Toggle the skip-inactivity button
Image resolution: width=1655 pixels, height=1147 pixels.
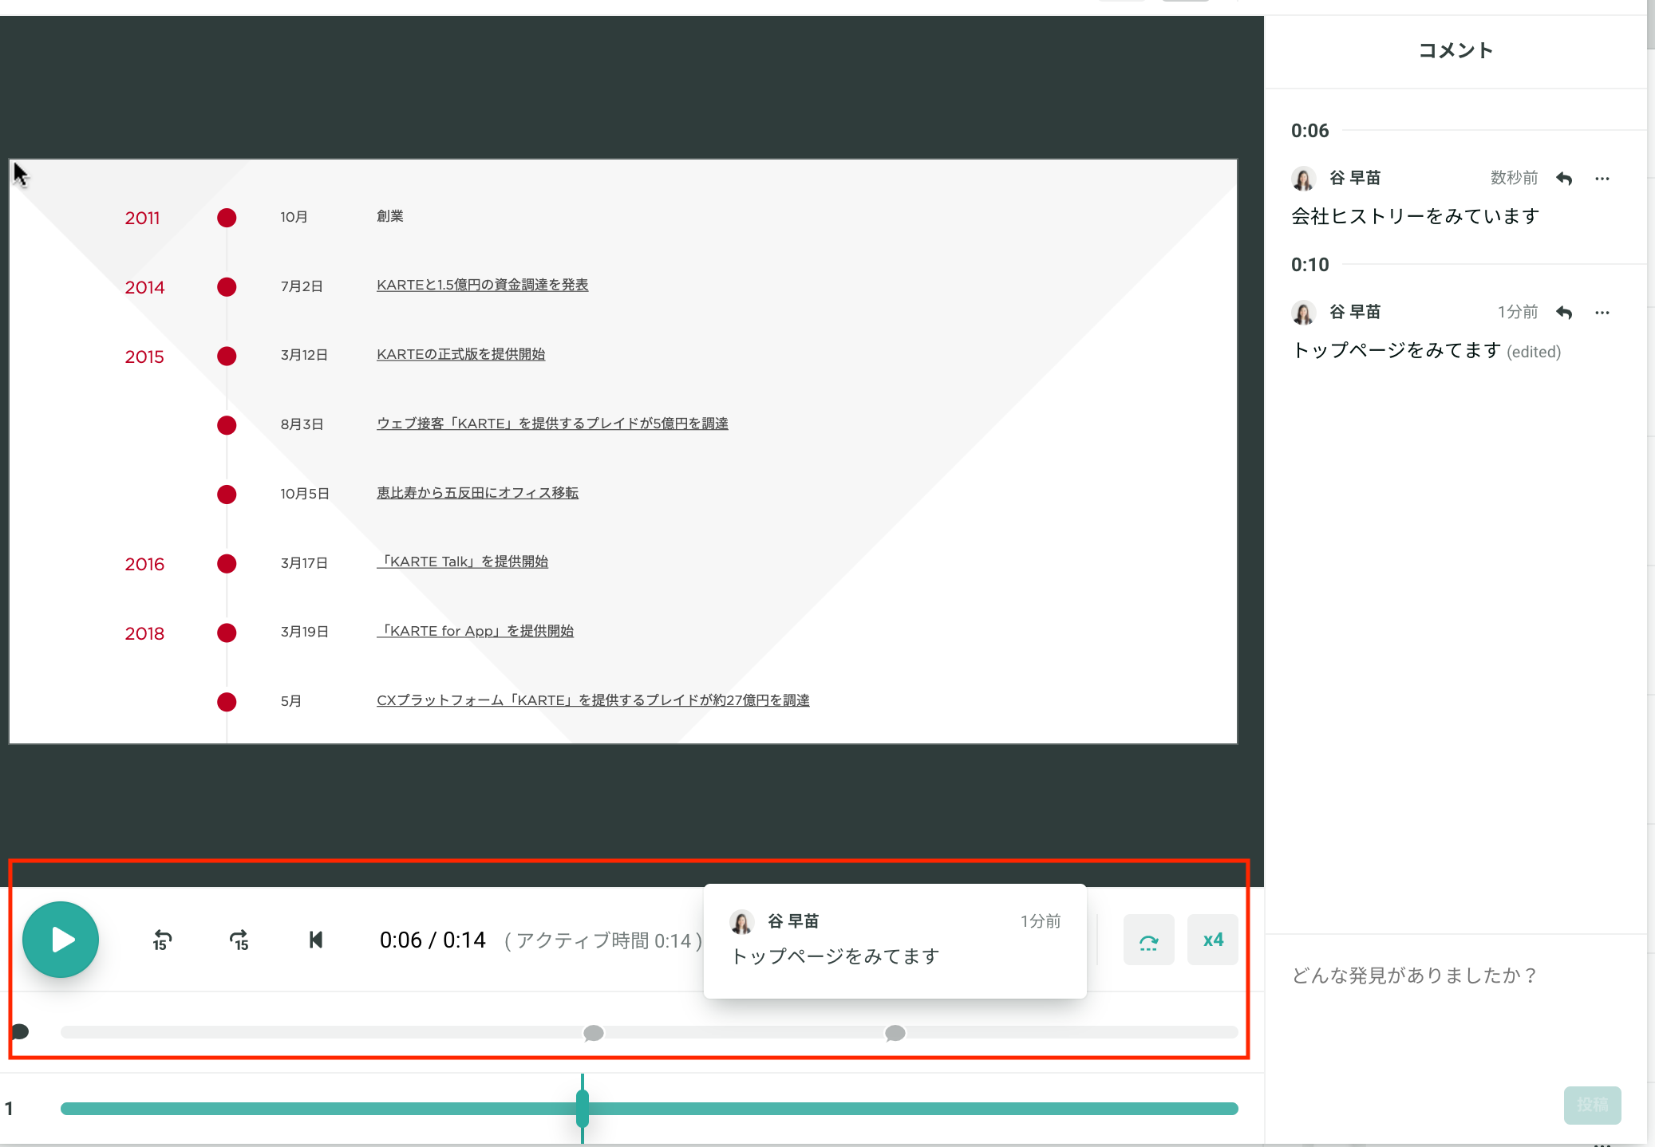click(x=1148, y=940)
